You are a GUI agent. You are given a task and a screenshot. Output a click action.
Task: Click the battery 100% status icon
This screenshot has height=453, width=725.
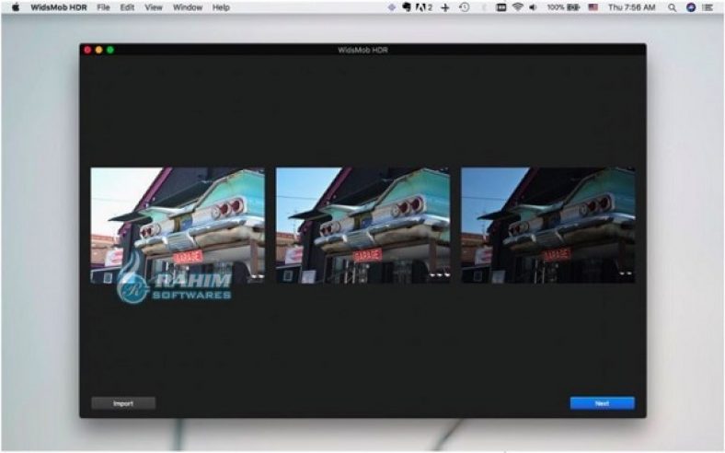(x=563, y=7)
